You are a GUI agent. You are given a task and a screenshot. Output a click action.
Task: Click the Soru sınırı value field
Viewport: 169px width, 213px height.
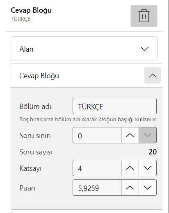[97, 135]
